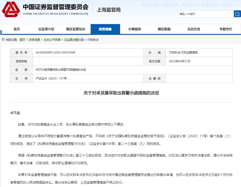Open the 辖区监管动态 menu item

click(76, 29)
